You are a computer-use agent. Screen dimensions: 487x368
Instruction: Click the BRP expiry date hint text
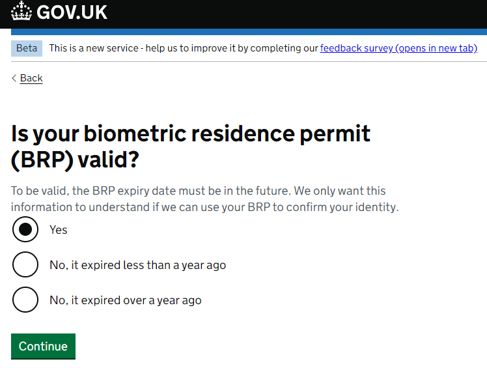point(204,199)
